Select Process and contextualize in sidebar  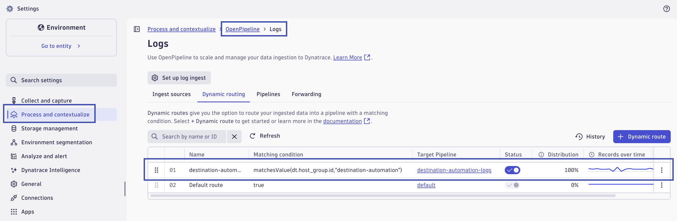coord(61,115)
